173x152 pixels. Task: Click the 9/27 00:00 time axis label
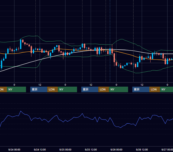click(167, 149)
